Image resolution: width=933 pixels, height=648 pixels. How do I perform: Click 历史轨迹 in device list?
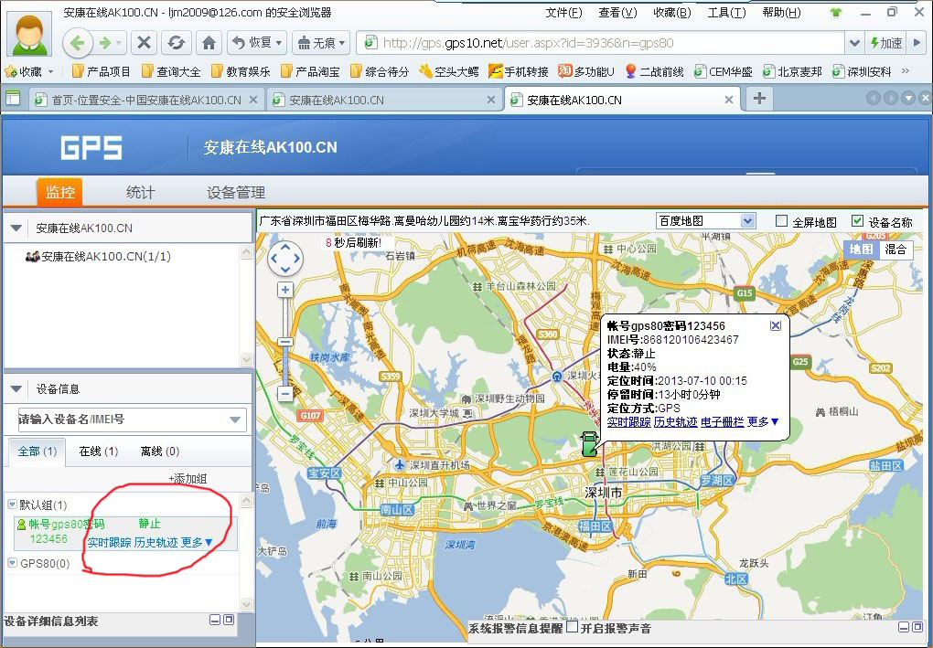click(x=155, y=542)
